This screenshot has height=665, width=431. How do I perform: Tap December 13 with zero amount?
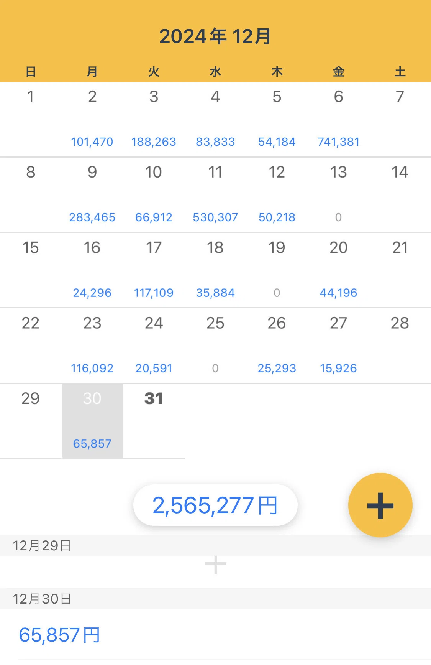point(338,195)
